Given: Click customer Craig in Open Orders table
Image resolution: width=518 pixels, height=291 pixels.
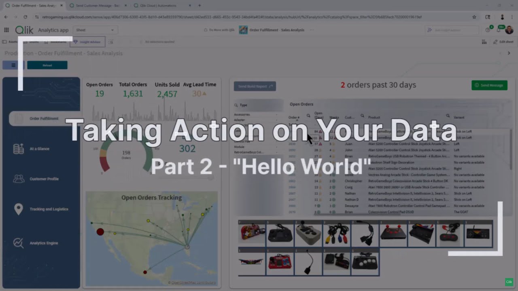Looking at the screenshot, I should (348, 187).
